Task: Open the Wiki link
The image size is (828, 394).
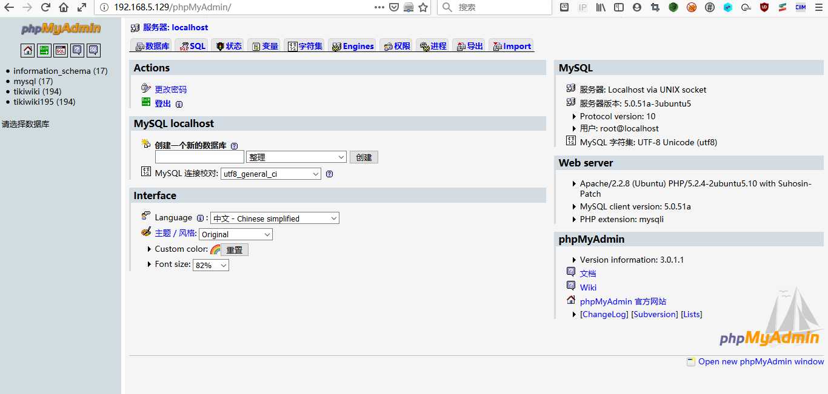Action: click(588, 287)
